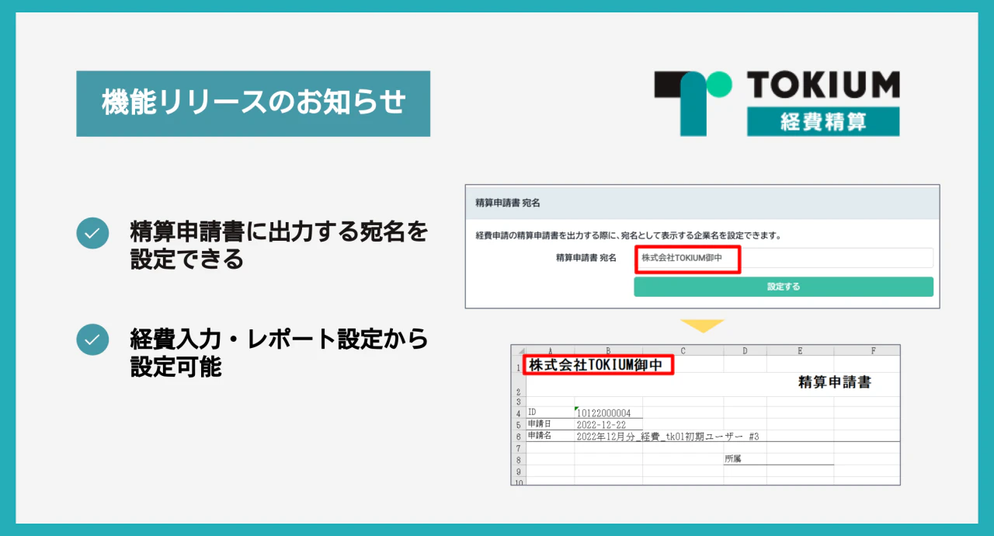Click the 申請日 label cell

point(550,425)
